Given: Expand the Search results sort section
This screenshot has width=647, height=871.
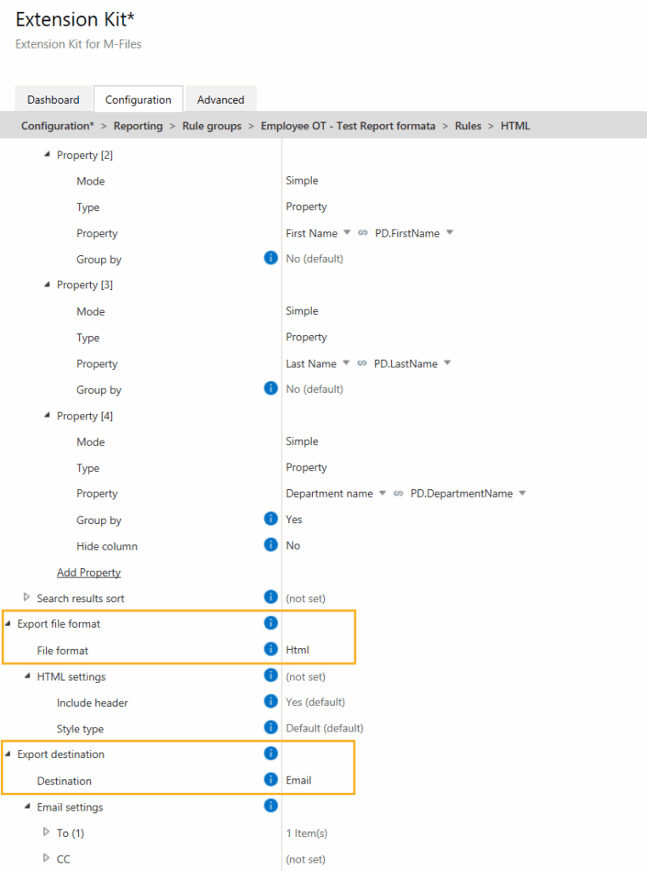Looking at the screenshot, I should coord(27,597).
